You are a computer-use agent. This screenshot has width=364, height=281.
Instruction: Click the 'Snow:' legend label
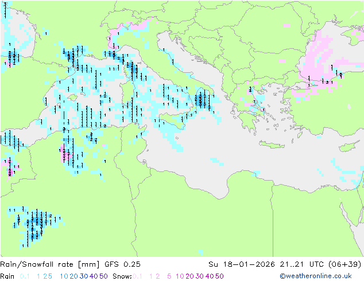(122, 276)
